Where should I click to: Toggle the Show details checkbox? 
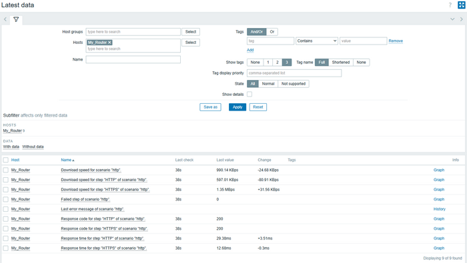[250, 94]
